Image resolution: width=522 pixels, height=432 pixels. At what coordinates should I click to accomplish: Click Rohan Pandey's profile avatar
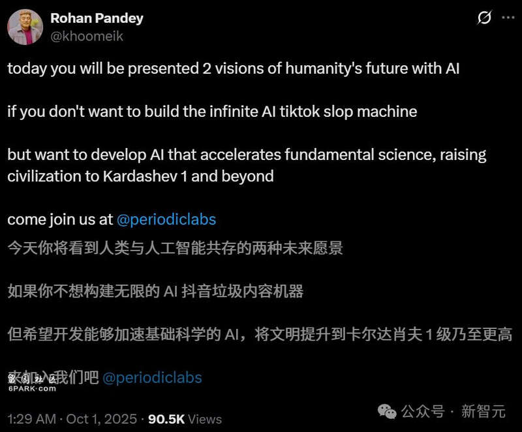pyautogui.click(x=25, y=27)
